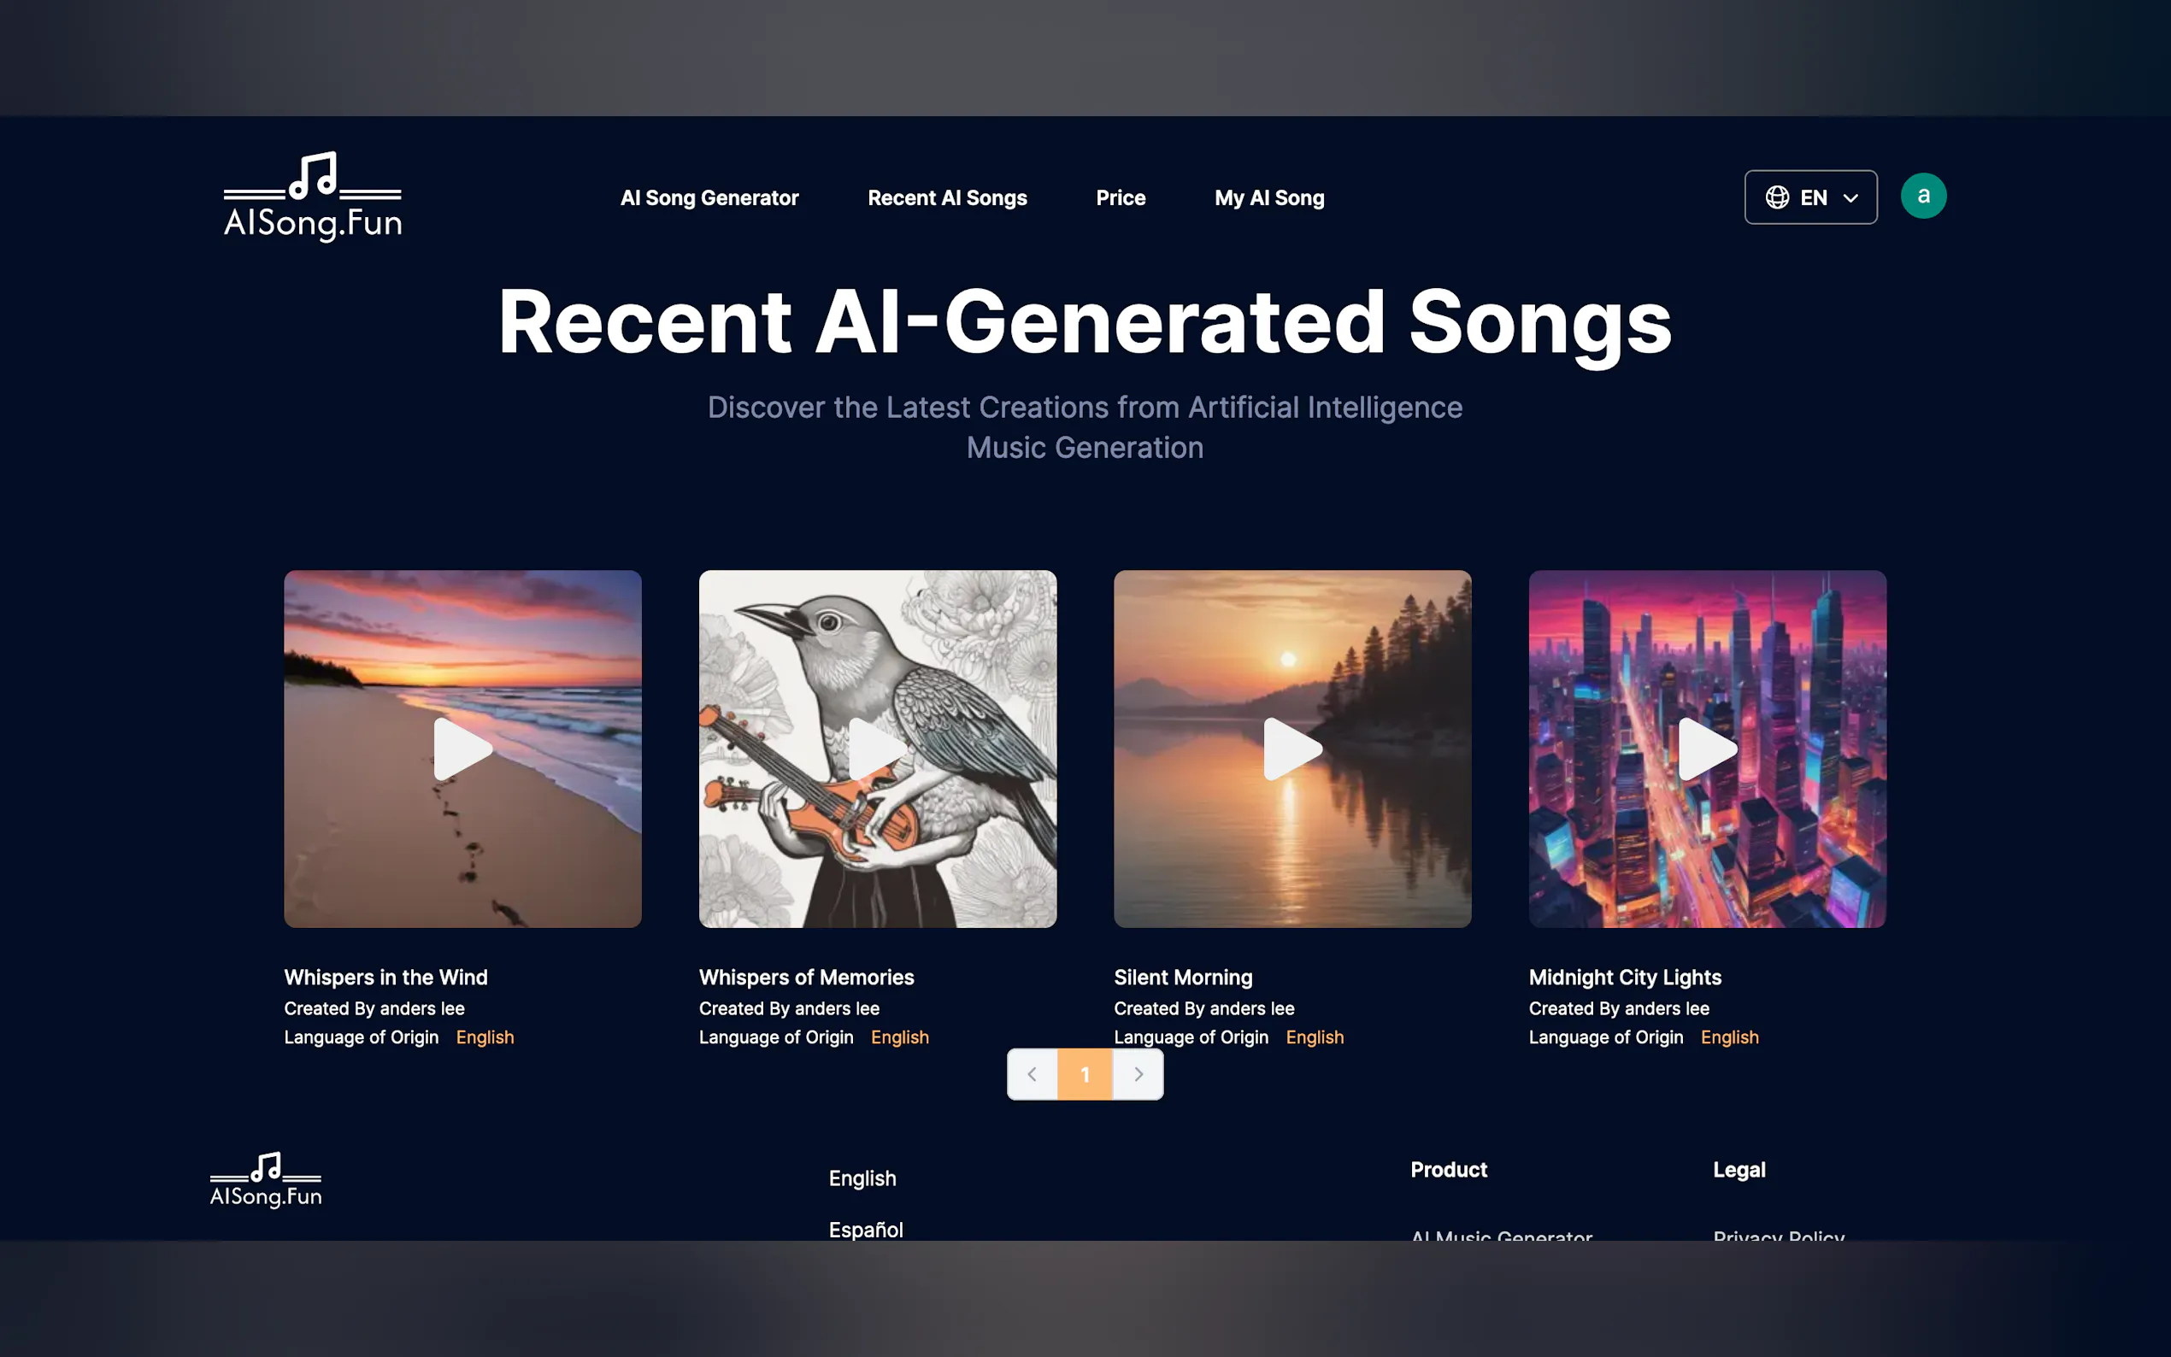The height and width of the screenshot is (1357, 2171).
Task: Open the AI Song Generator menu item
Action: pos(709,198)
